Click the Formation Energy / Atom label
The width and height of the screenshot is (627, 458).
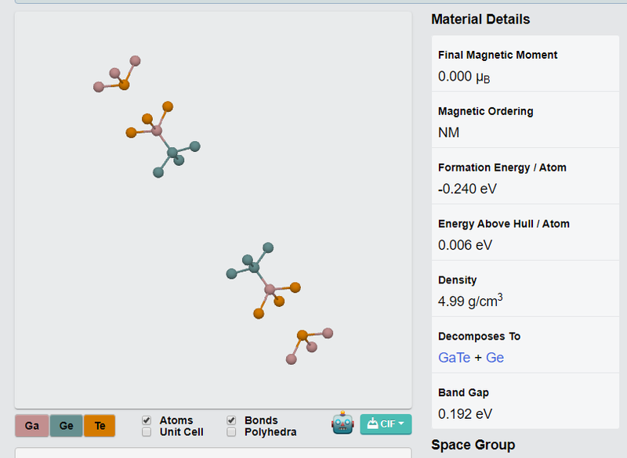(x=502, y=168)
